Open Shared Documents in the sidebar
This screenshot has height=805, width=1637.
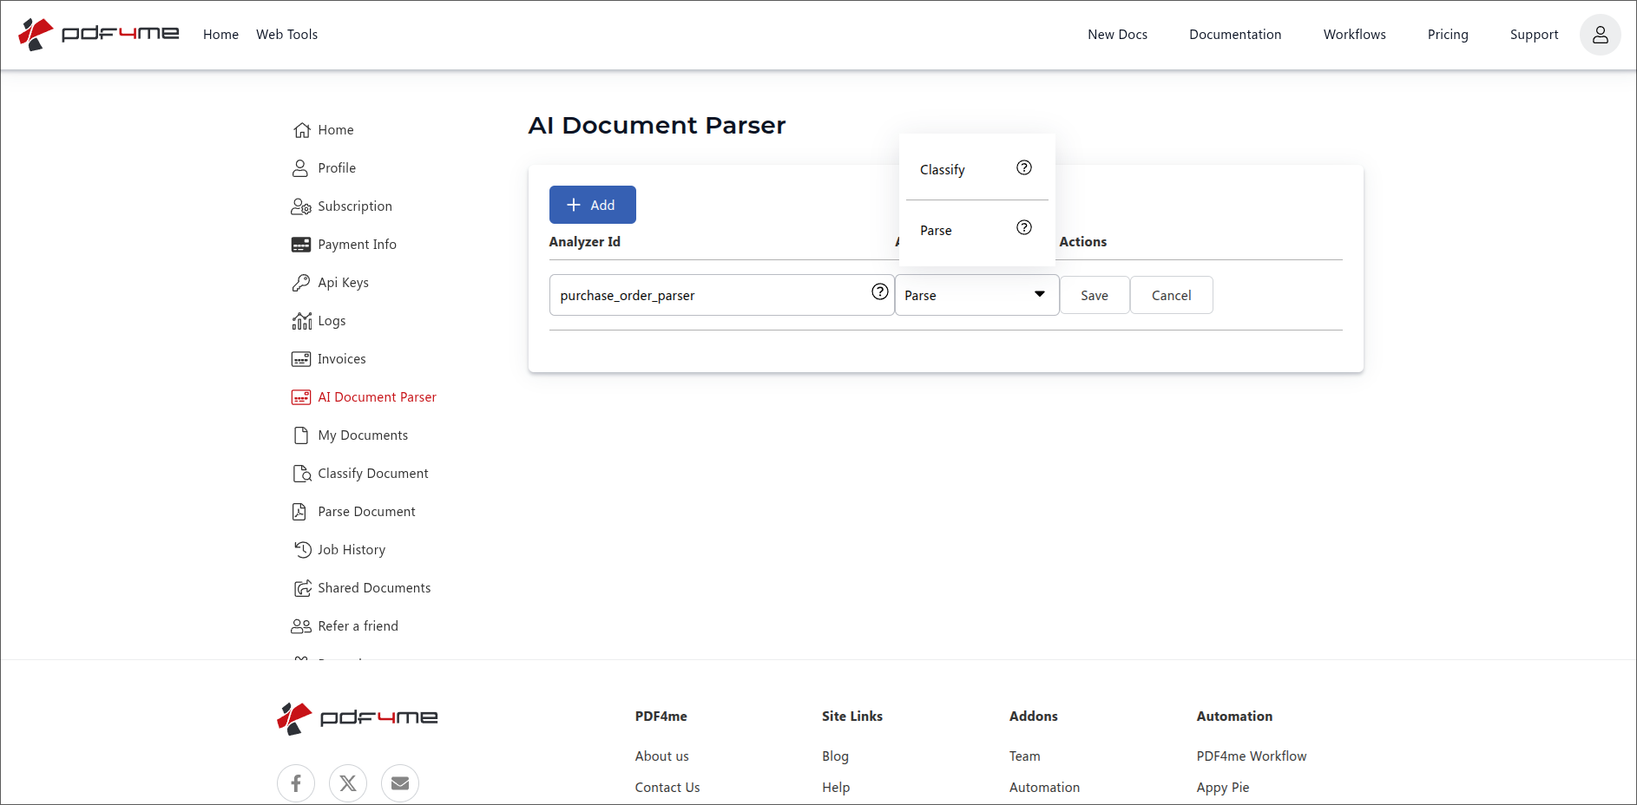[374, 588]
